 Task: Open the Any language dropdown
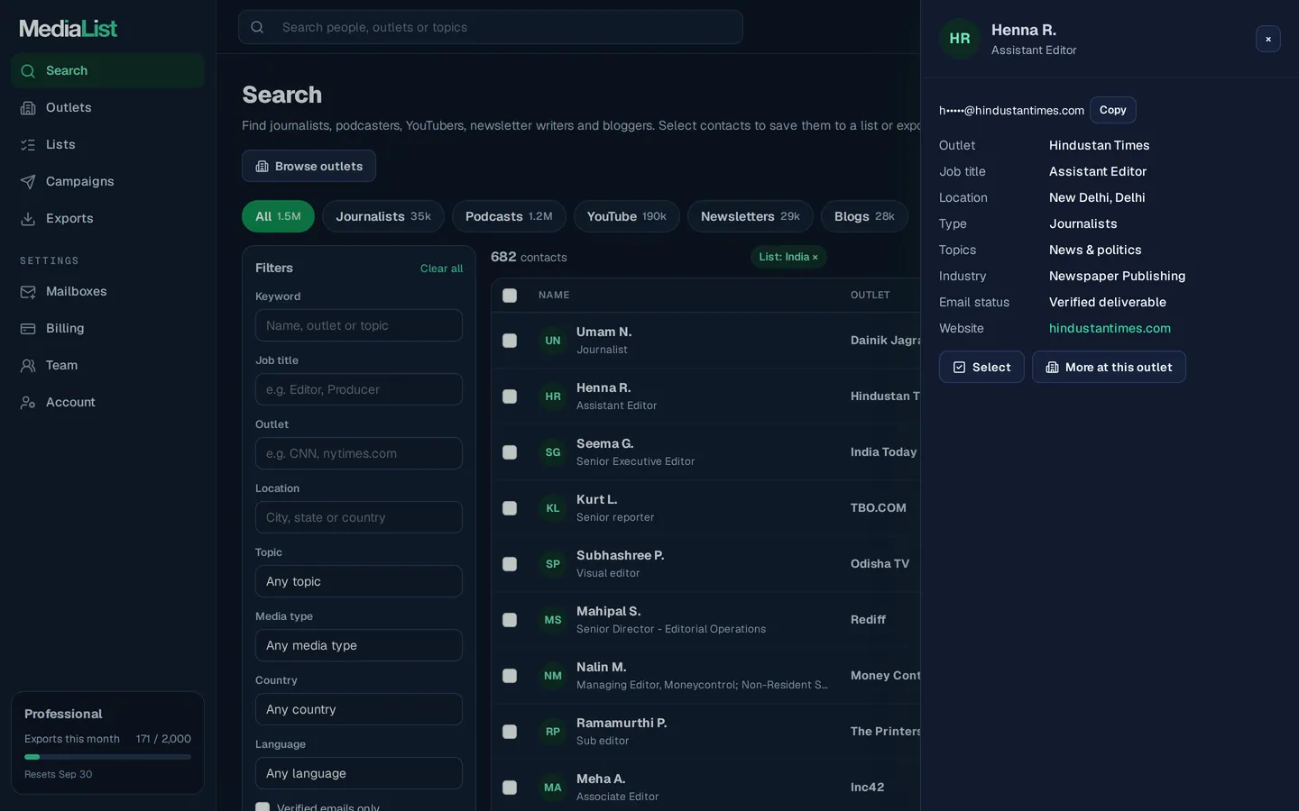pos(359,773)
